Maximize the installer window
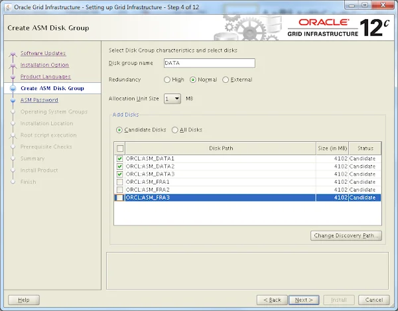The image size is (398, 311). (x=365, y=5)
